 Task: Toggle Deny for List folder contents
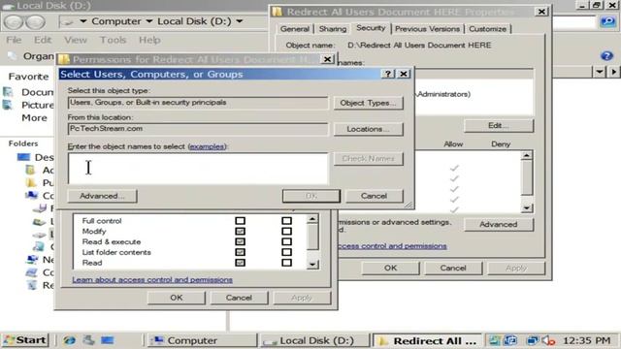pyautogui.click(x=287, y=252)
